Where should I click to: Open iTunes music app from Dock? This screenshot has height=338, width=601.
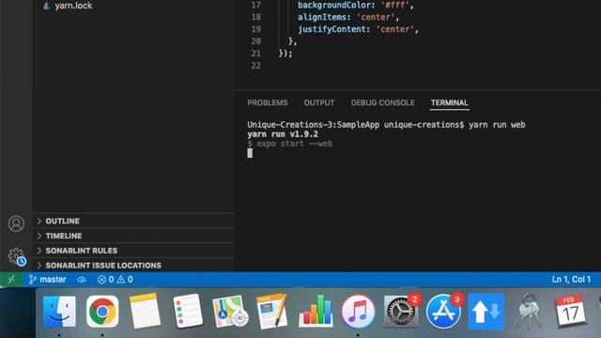358,312
